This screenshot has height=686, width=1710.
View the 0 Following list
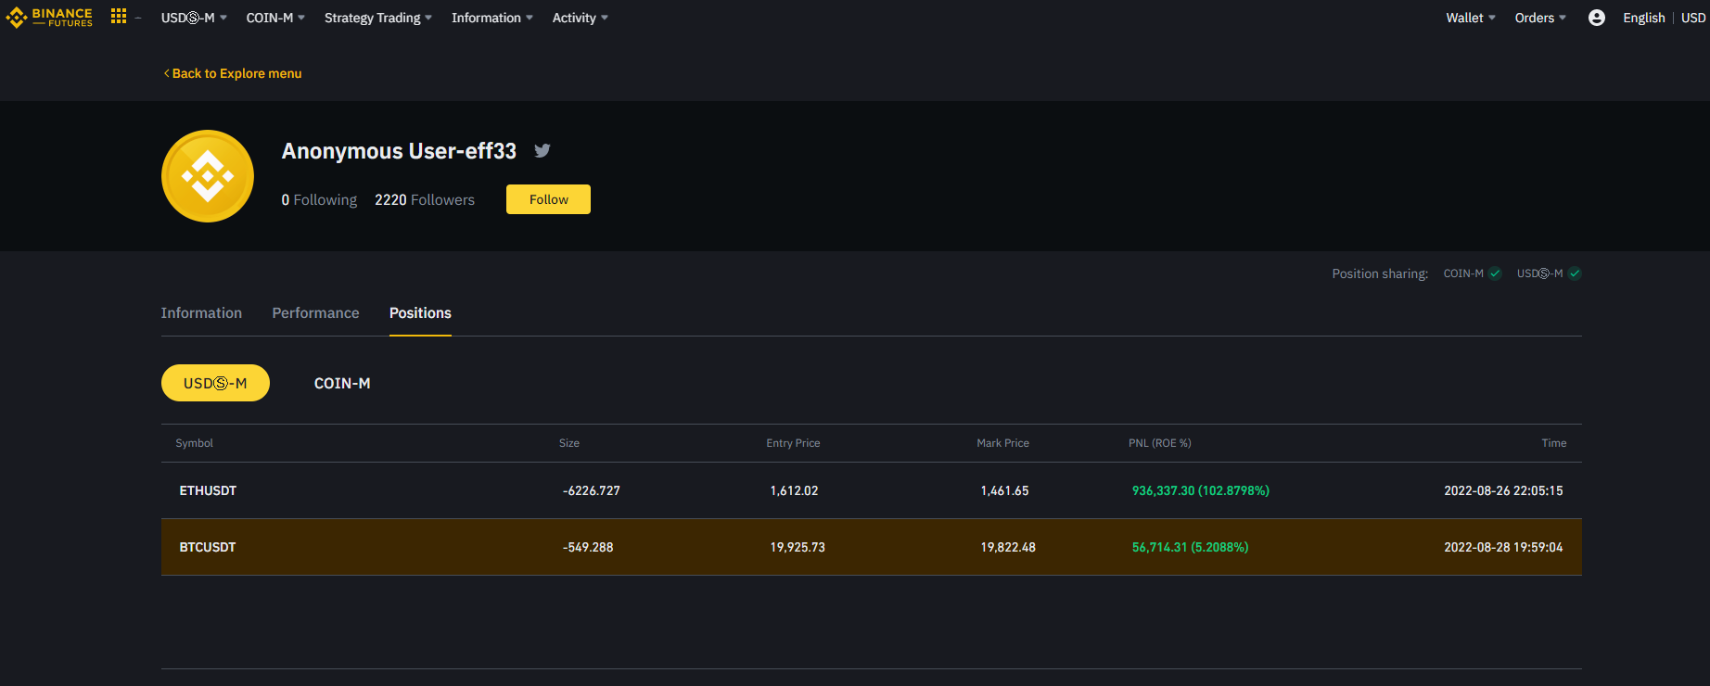pyautogui.click(x=319, y=199)
